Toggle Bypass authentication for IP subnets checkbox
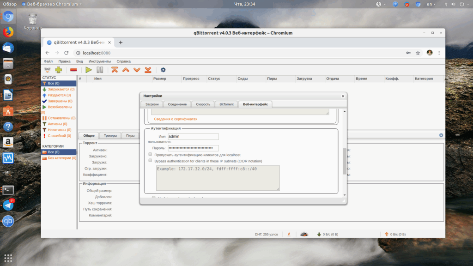Screen dimensions: 473x266 coord(150,160)
